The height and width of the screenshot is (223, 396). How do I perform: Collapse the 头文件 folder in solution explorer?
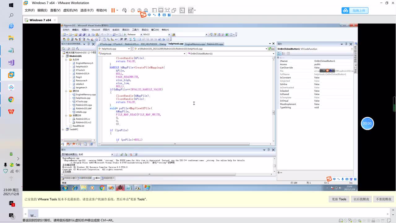(66, 59)
